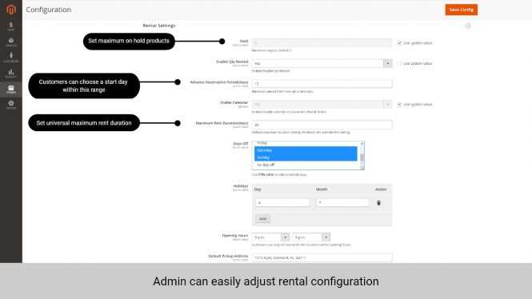This screenshot has height=299, width=532.
Task: Open the Stores sidebar menu
Action: [x=11, y=90]
